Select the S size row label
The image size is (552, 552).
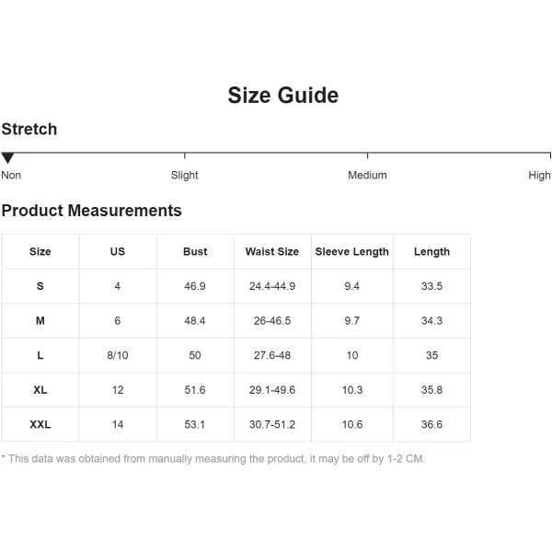click(40, 286)
